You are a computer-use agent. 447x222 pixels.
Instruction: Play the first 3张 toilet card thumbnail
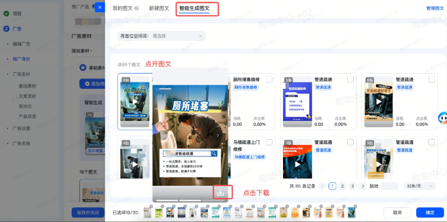coord(135,102)
